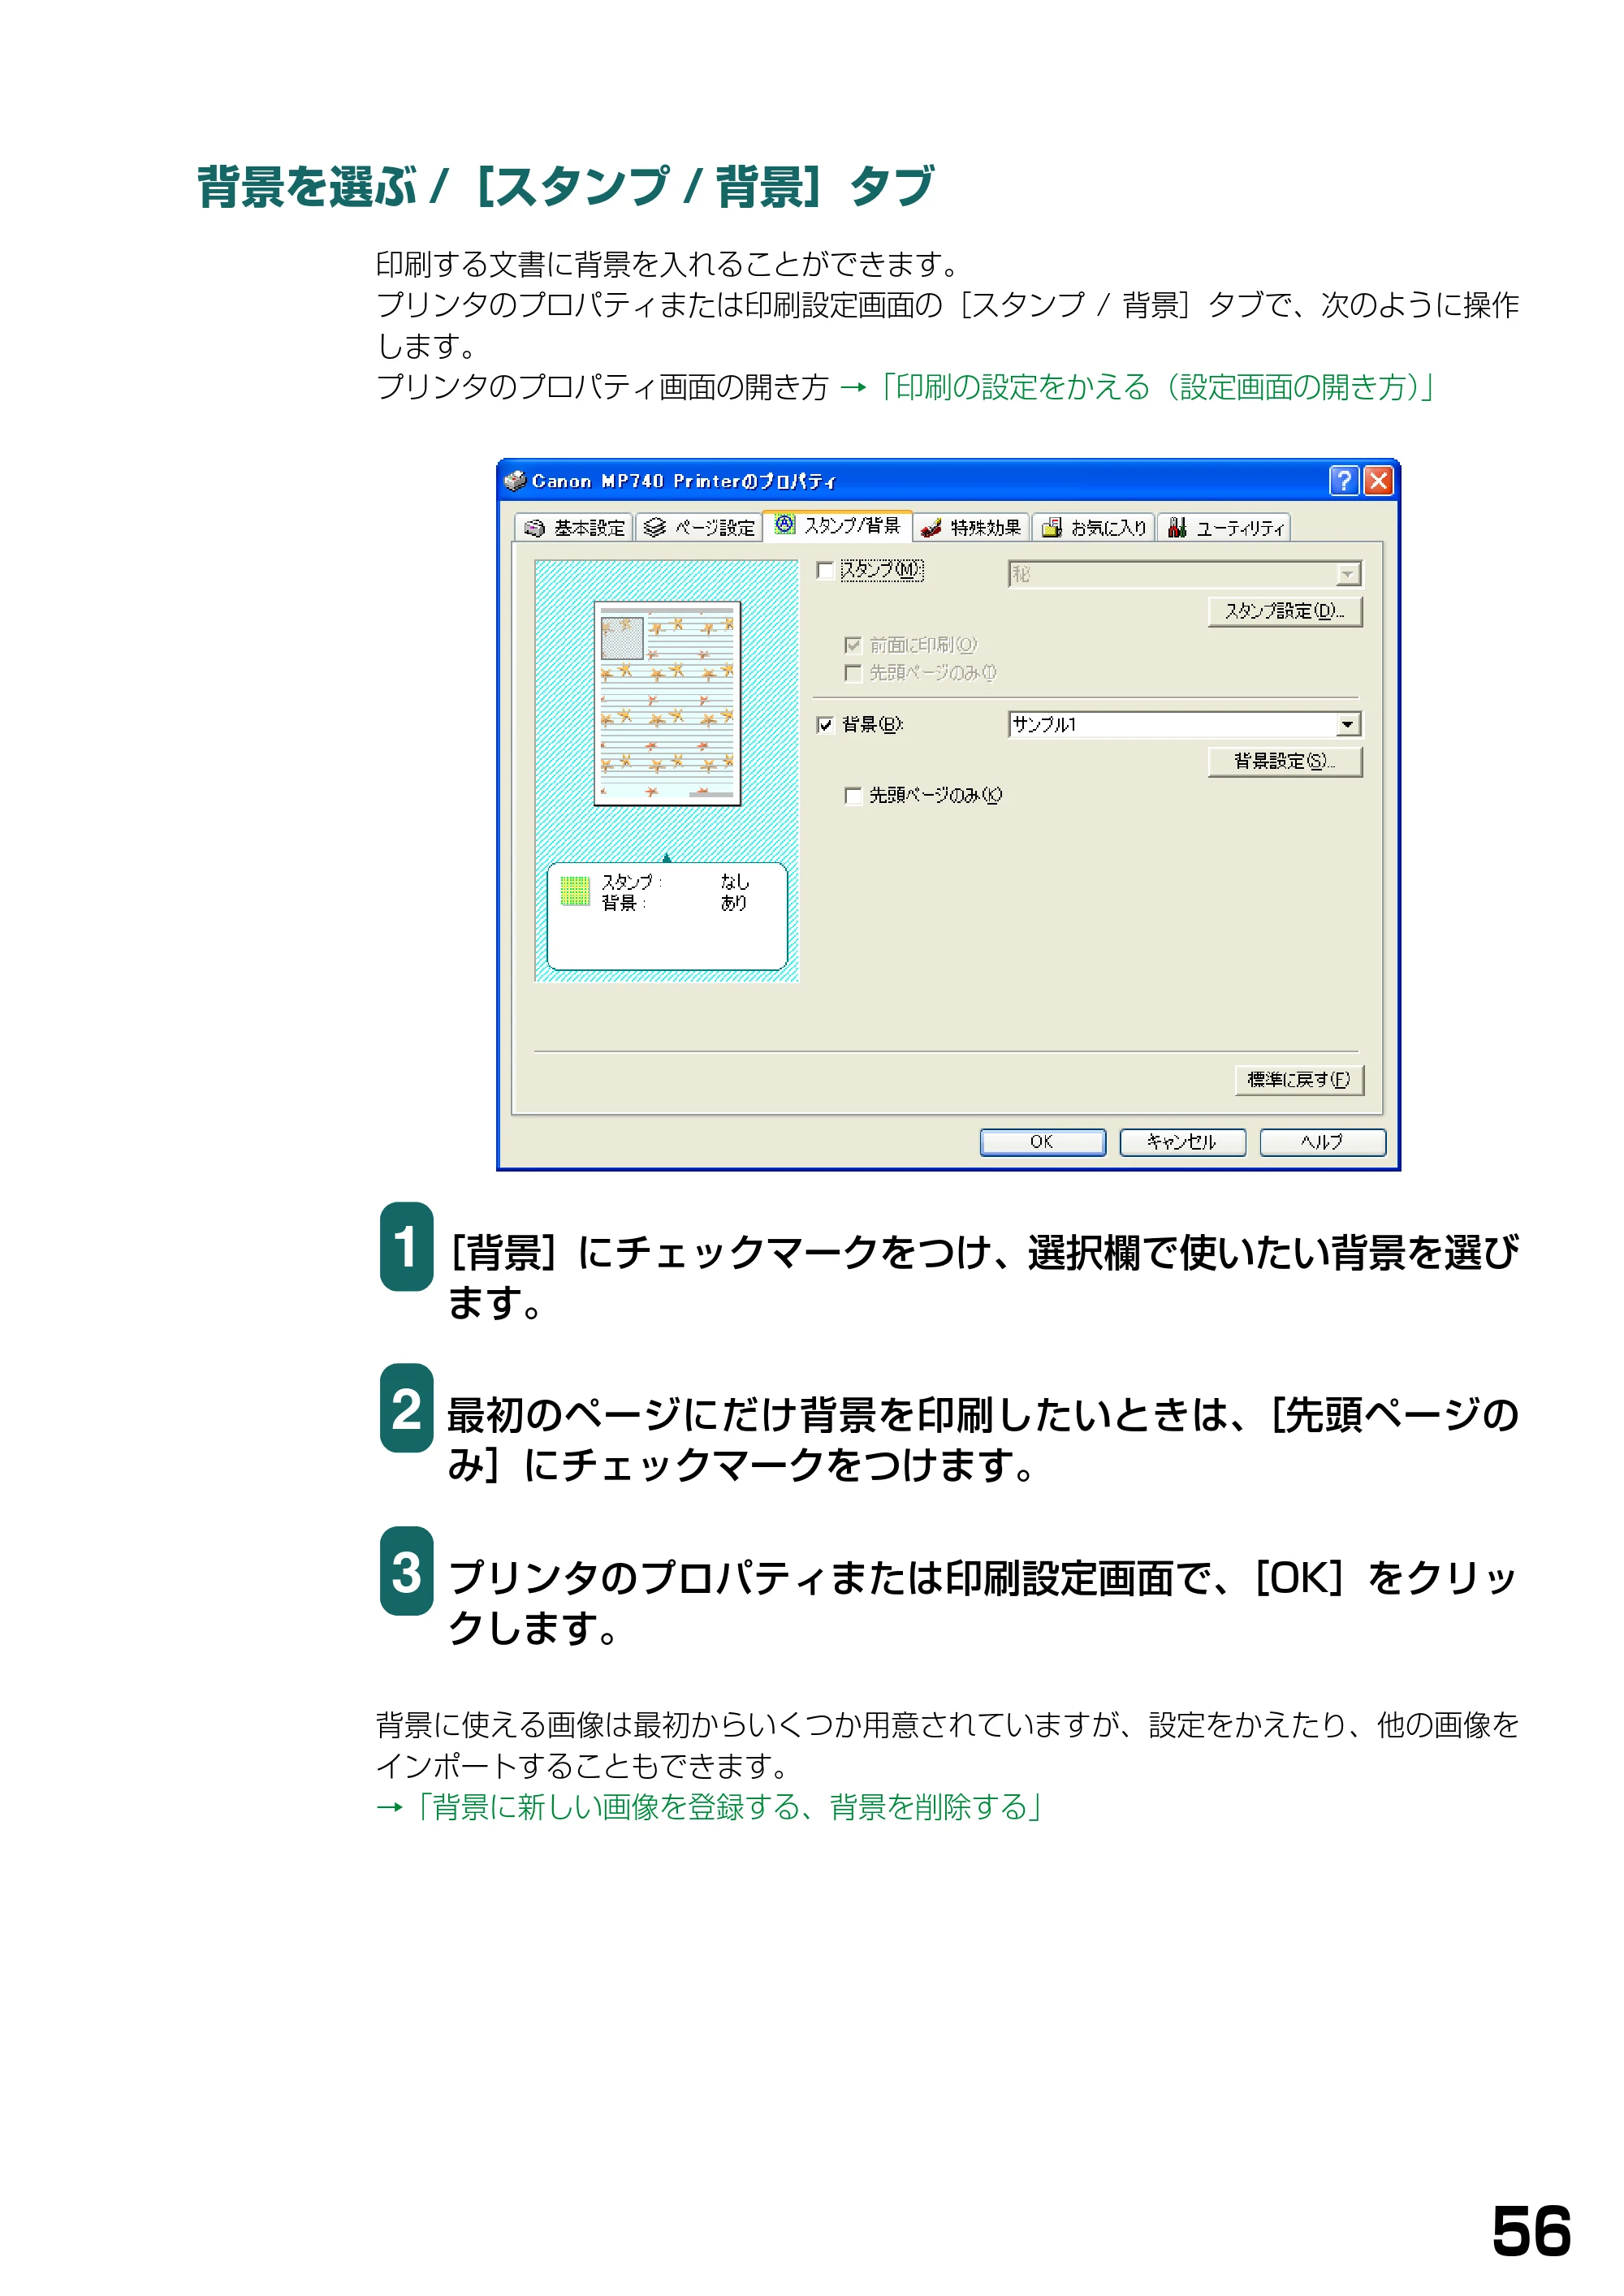Open the stamp type dropdown showing 秘
The width and height of the screenshot is (1624, 2296).
[1185, 574]
